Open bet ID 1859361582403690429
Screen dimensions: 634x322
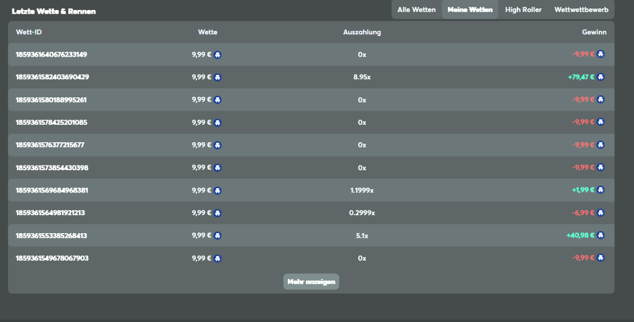coord(52,77)
